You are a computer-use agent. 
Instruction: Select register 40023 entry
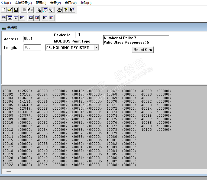coord(52,91)
